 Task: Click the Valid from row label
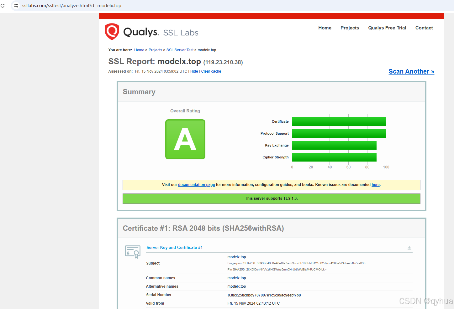click(155, 303)
